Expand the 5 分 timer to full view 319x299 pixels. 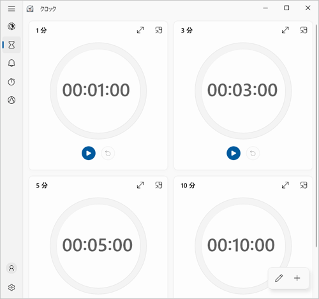(x=140, y=185)
